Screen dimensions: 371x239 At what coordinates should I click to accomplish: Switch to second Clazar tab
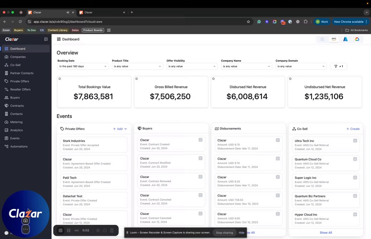(102, 12)
